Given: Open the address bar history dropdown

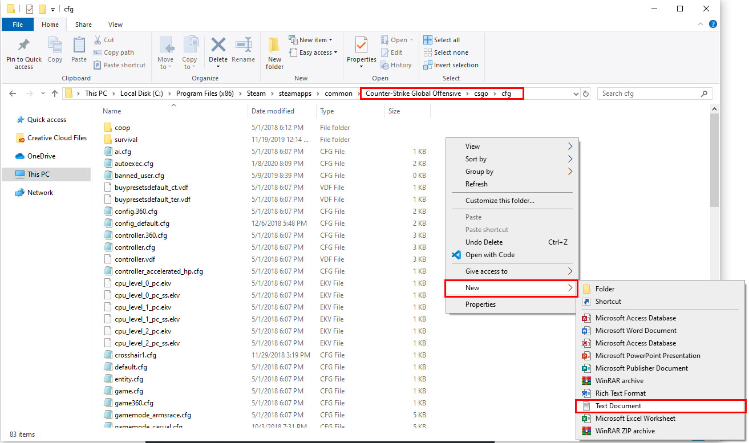Looking at the screenshot, I should (576, 94).
